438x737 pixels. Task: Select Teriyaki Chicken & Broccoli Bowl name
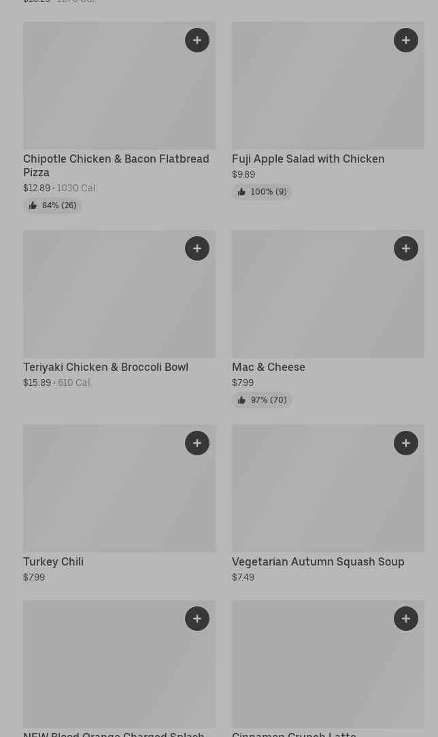click(105, 367)
